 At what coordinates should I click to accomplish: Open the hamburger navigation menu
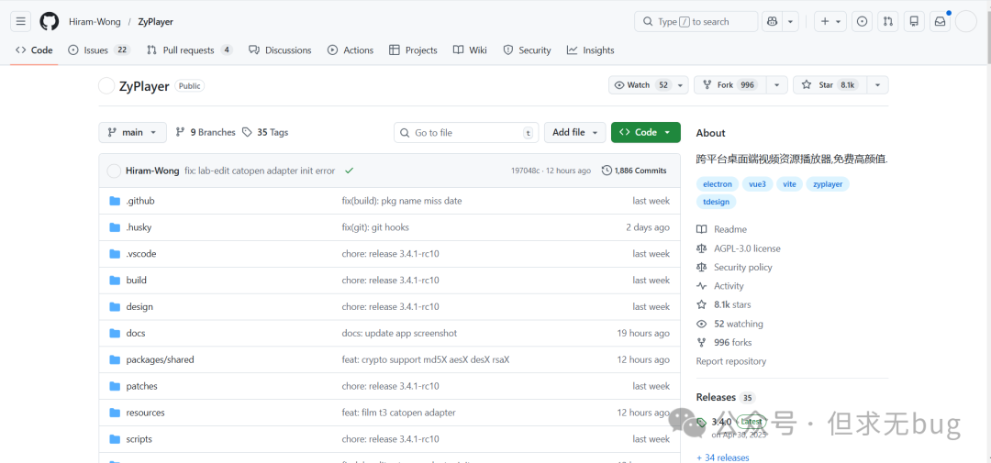(20, 21)
